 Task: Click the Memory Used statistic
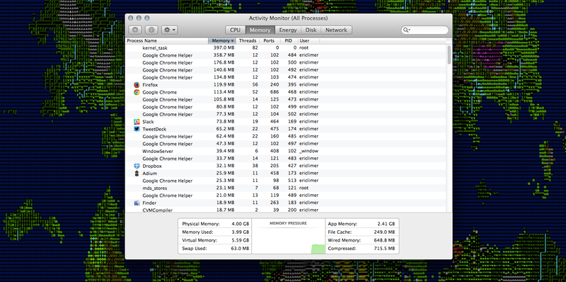click(215, 232)
